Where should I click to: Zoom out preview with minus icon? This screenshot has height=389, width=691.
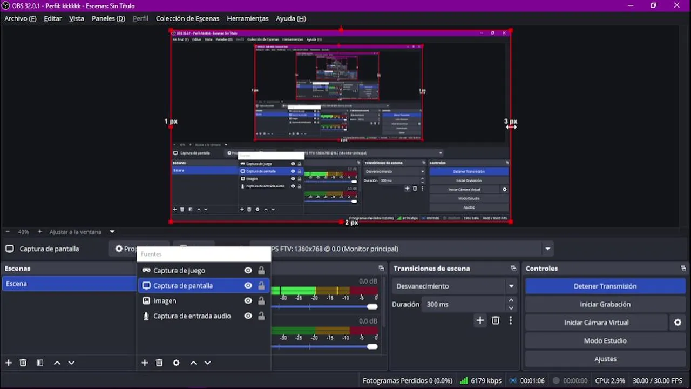pyautogui.click(x=8, y=232)
